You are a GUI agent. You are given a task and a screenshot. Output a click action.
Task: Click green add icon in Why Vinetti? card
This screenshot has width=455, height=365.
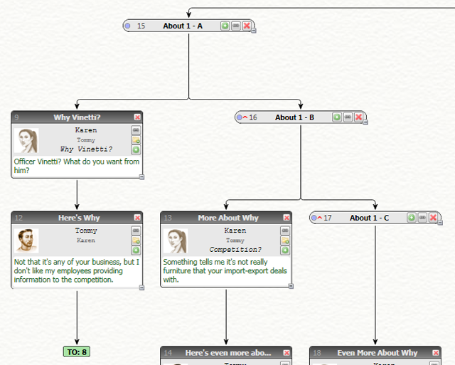pyautogui.click(x=136, y=150)
